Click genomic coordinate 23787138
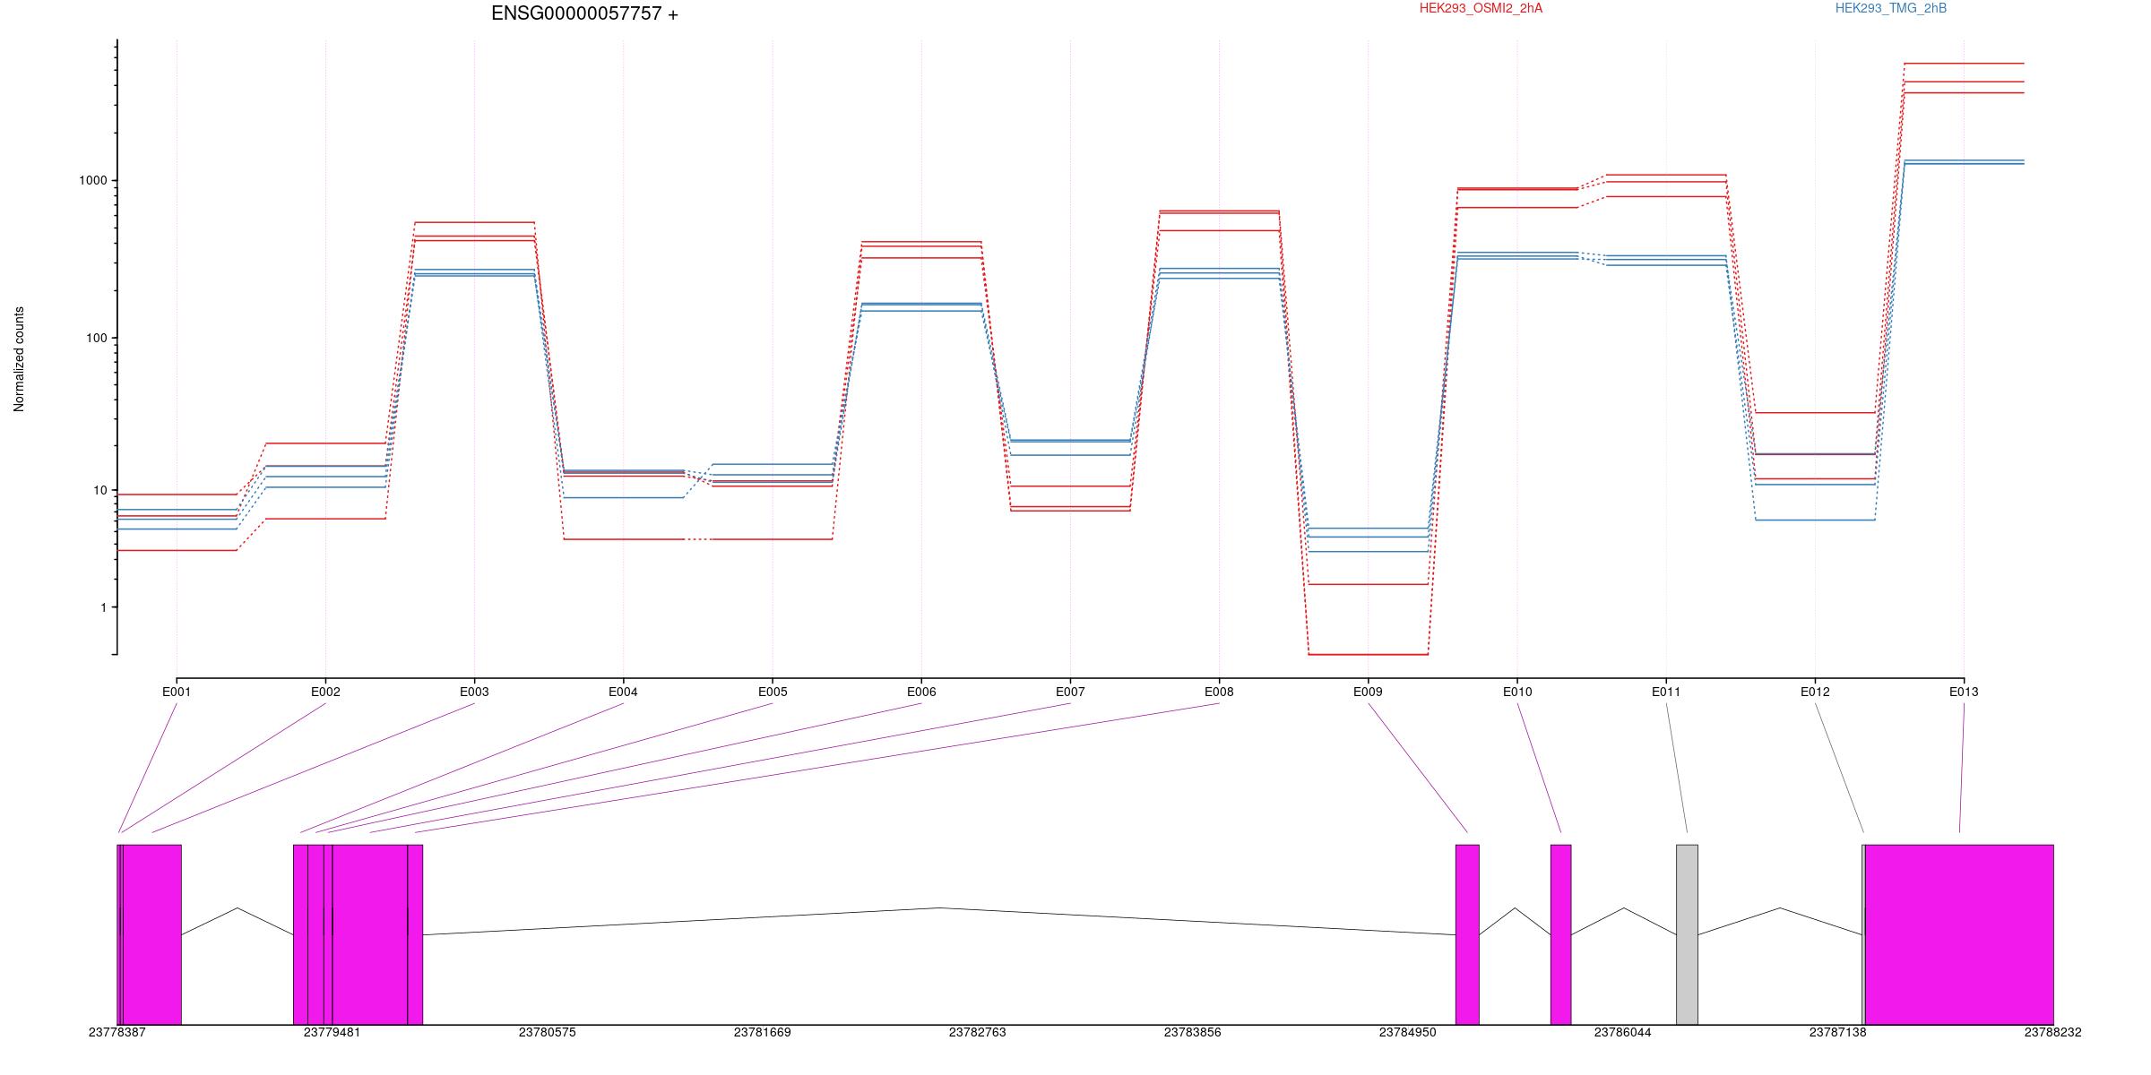 [x=1838, y=1032]
